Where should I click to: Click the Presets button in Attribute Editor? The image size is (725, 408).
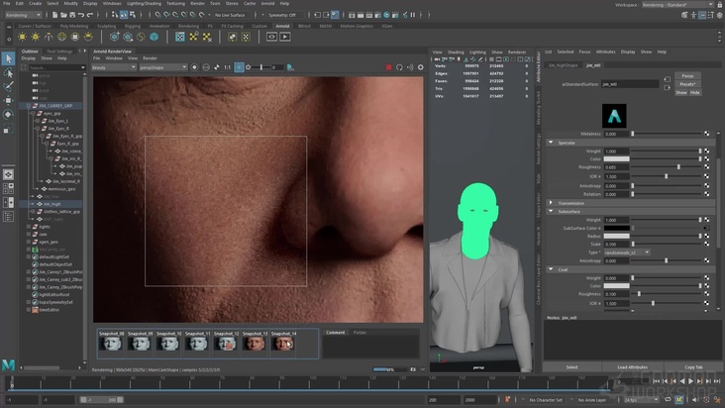pyautogui.click(x=687, y=84)
